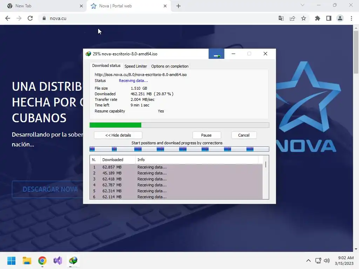Toggle the Chrome side panel icon
The height and width of the screenshot is (269, 359).
[329, 18]
